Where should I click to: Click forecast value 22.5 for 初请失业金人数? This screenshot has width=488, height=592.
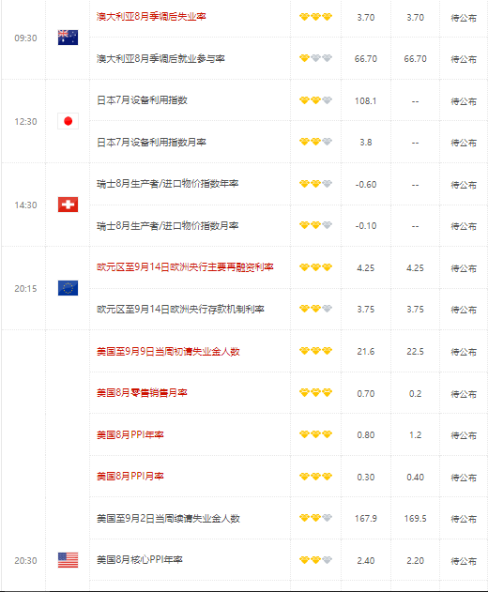tap(415, 352)
